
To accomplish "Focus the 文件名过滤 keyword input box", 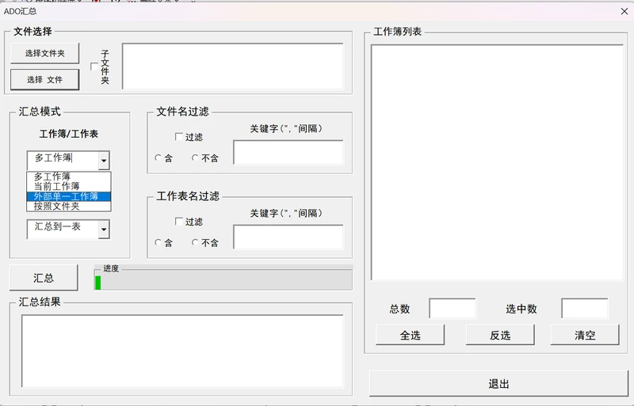I will (x=288, y=152).
